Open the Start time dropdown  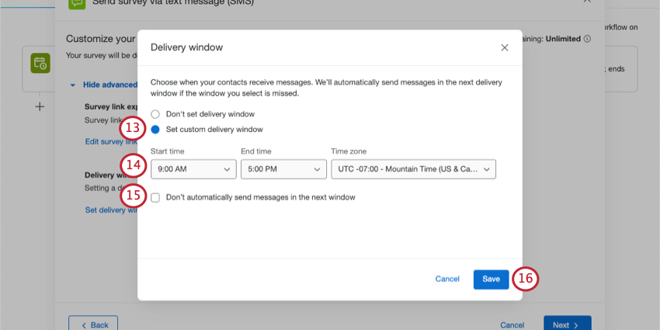pos(193,168)
